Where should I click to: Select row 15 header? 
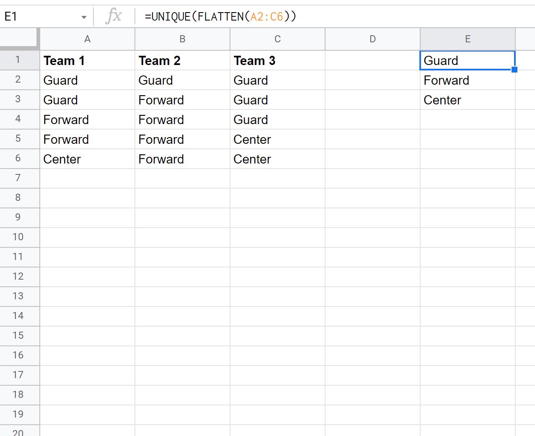(18, 336)
